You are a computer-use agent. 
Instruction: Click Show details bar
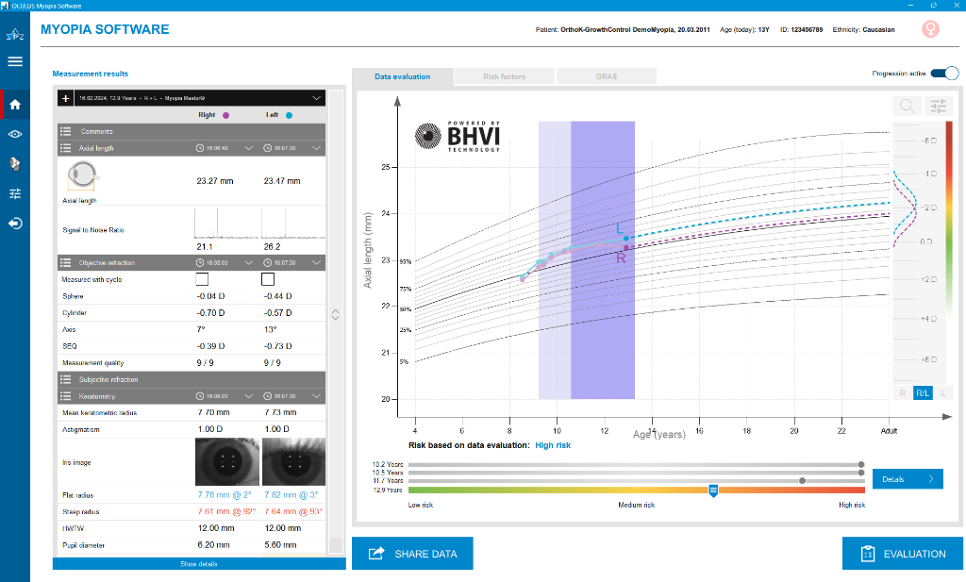[199, 563]
